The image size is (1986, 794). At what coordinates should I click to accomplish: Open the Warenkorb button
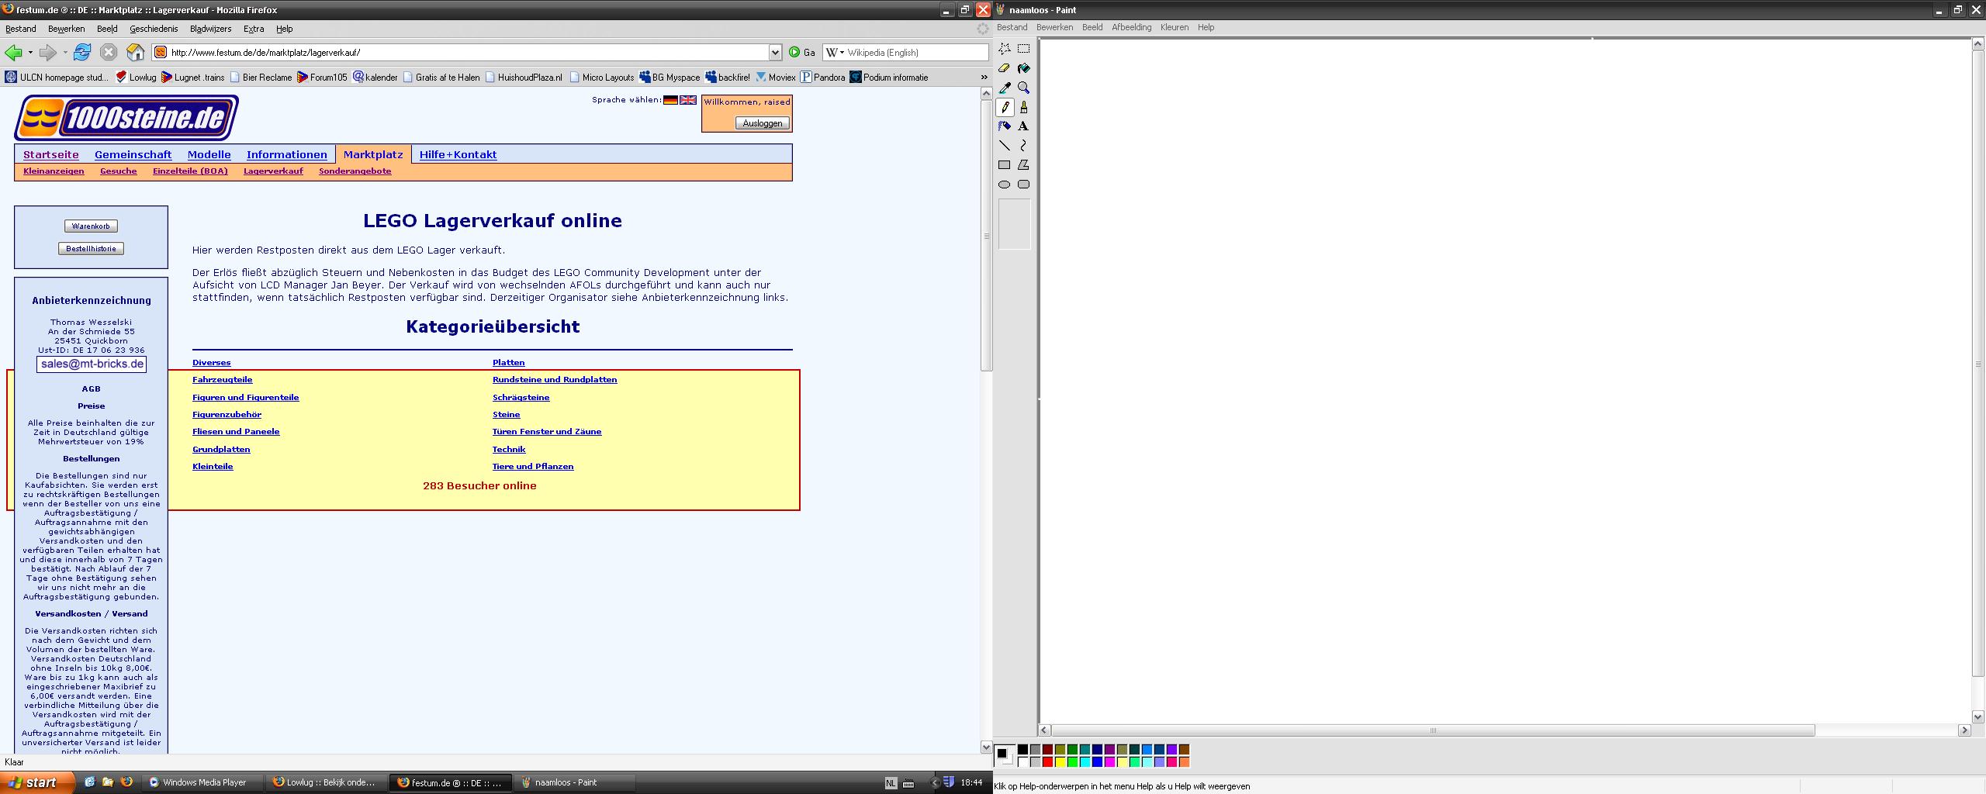point(91,226)
